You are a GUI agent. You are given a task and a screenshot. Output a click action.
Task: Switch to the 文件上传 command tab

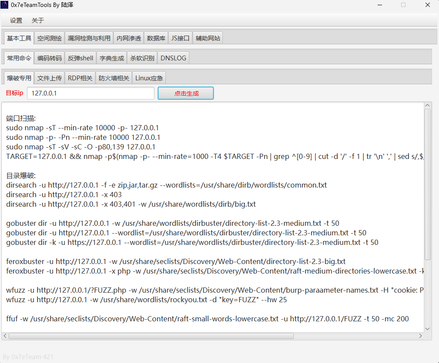49,78
